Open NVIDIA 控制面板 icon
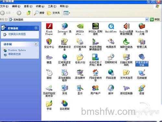 (x=96, y=26)
